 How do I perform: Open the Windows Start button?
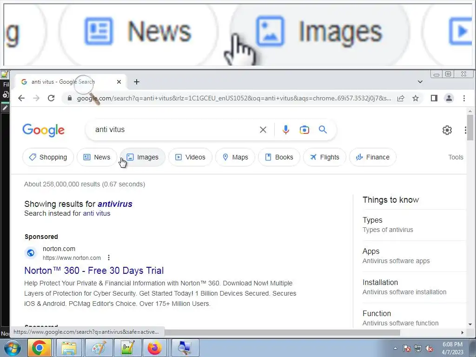click(x=13, y=348)
